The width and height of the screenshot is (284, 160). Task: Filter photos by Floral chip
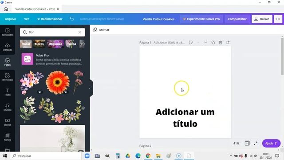click(26, 44)
